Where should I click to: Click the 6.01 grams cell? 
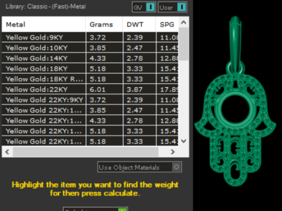[105, 89]
